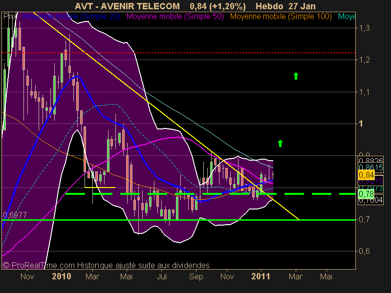Click the 0,8615 moving average value tag
This screenshot has height=293, width=391.
tap(370, 167)
